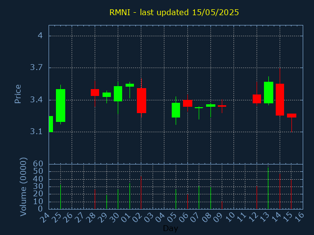
Task: Select the green candlestick for day 25
Action: click(60, 105)
